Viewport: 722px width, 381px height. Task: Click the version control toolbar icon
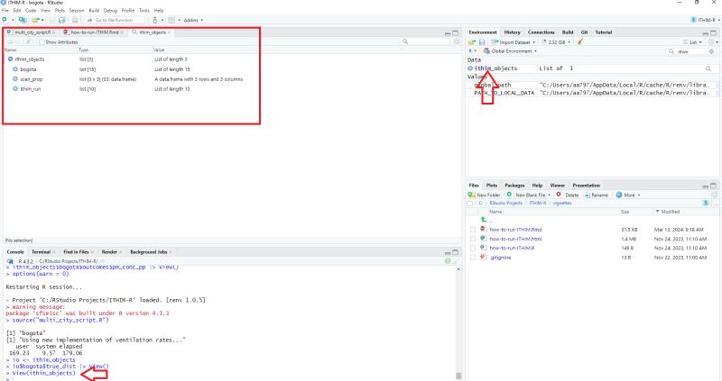pyautogui.click(x=155, y=20)
